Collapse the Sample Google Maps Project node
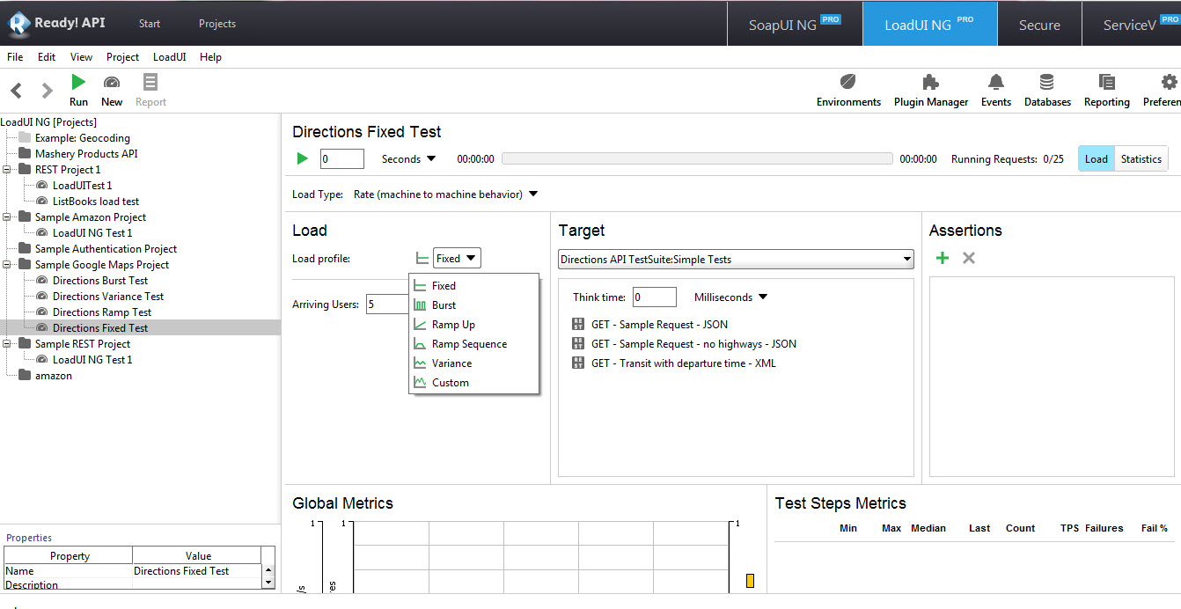This screenshot has width=1181, height=609. pyautogui.click(x=7, y=264)
